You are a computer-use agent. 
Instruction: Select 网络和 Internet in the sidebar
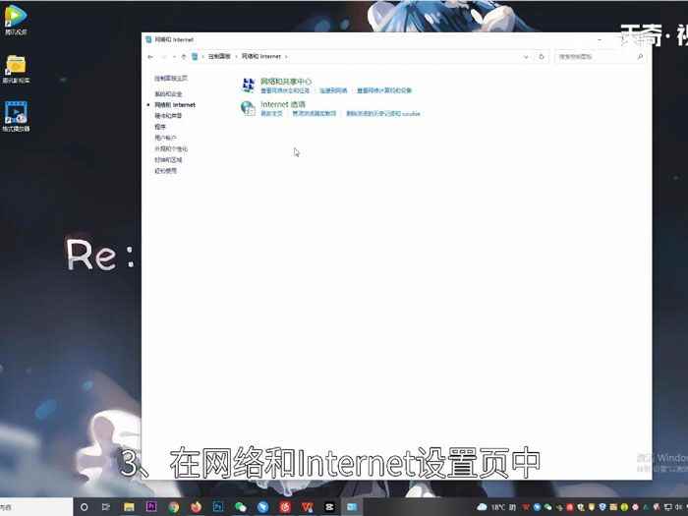pyautogui.click(x=175, y=105)
